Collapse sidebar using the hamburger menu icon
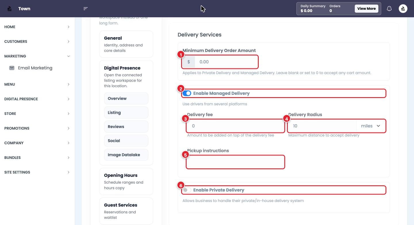414x225 pixels. [x=85, y=9]
